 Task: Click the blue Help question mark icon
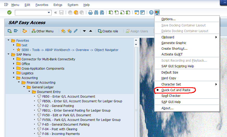151,12
